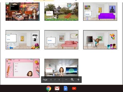
Task: Launch YouTube from the shelf
Action: pyautogui.click(x=74, y=88)
